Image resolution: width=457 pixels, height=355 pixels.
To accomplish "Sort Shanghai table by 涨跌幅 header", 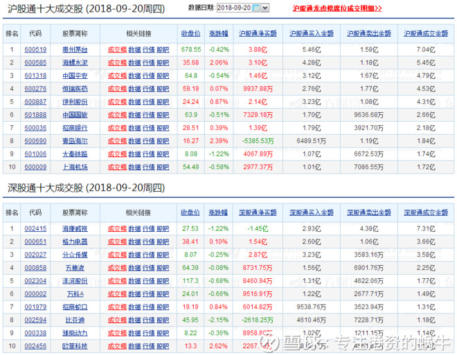I will [219, 33].
